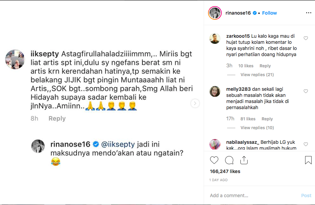This screenshot has width=315, height=205.
Task: Like nabilaalyssaz_'s comment with the heart
Action: click(x=306, y=144)
